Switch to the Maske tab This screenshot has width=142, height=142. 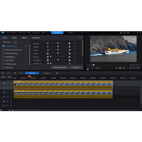pyautogui.click(x=24, y=38)
